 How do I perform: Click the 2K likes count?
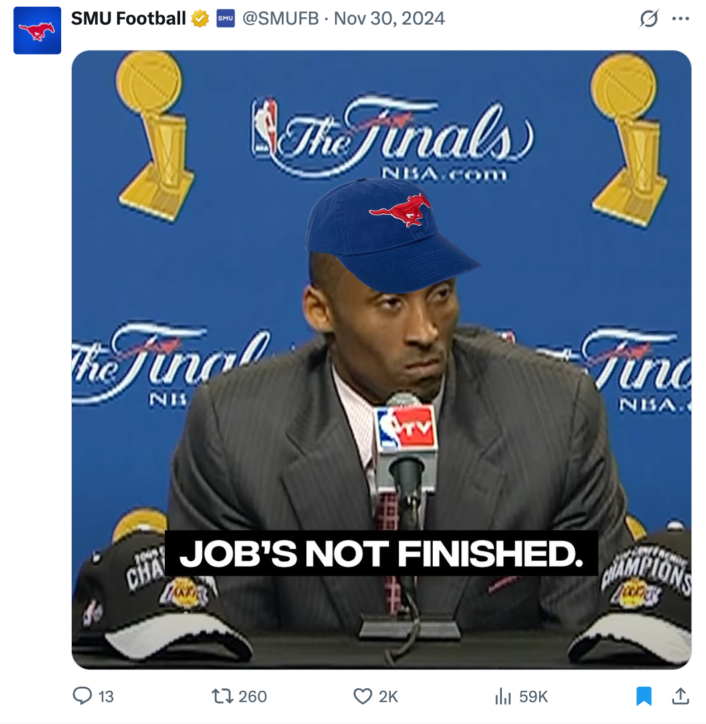(x=388, y=696)
